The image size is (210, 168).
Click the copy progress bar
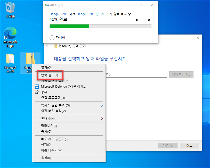click(100, 26)
